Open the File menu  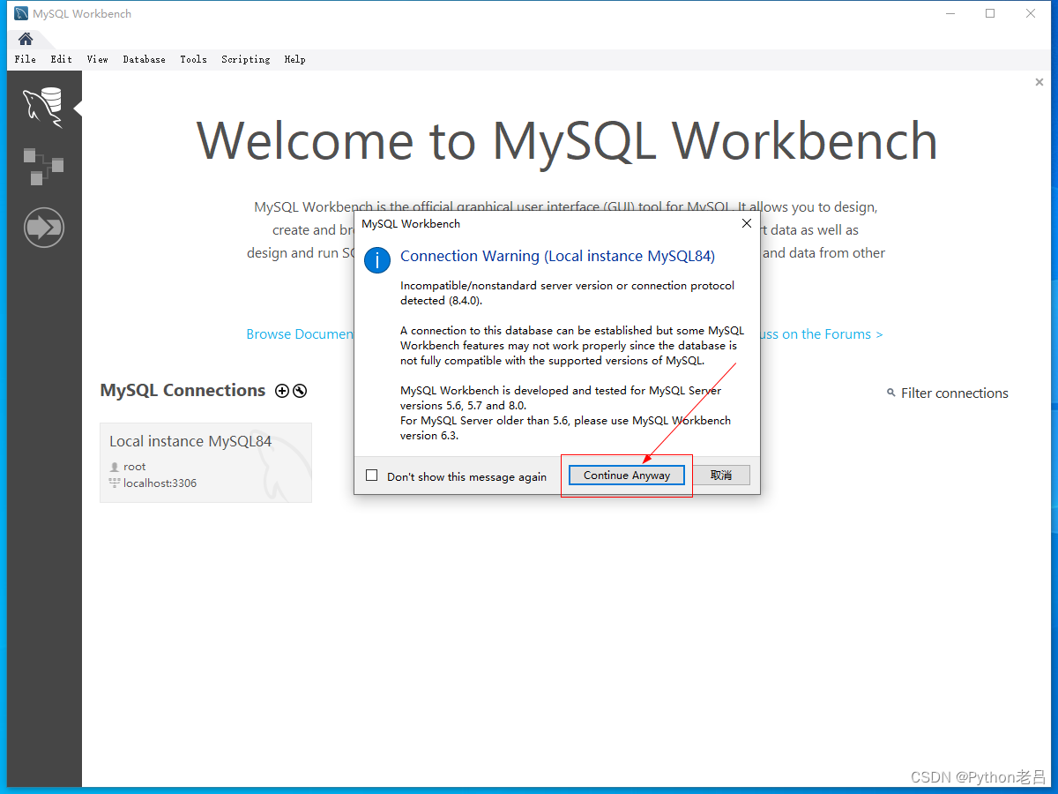(26, 59)
